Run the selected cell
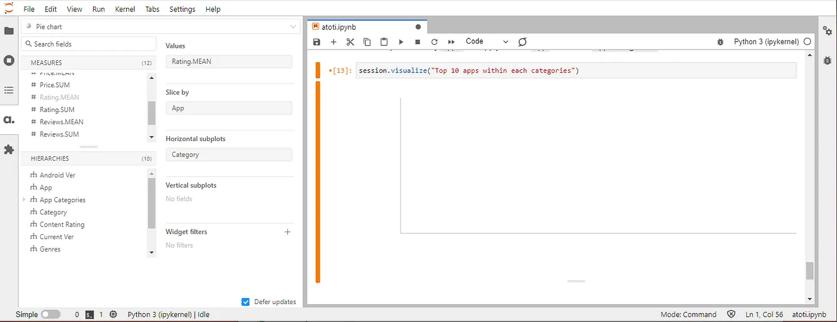The width and height of the screenshot is (837, 322). tap(401, 42)
